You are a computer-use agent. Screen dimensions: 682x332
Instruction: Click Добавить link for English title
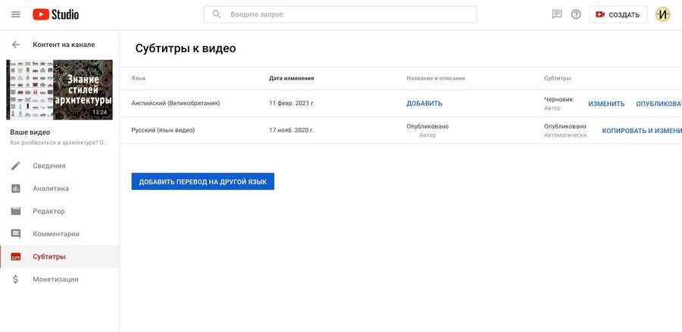click(x=424, y=104)
